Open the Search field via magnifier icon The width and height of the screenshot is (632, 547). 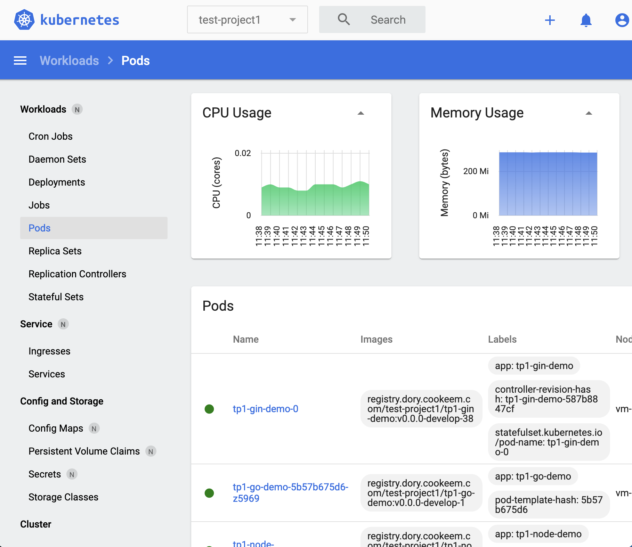tap(343, 19)
